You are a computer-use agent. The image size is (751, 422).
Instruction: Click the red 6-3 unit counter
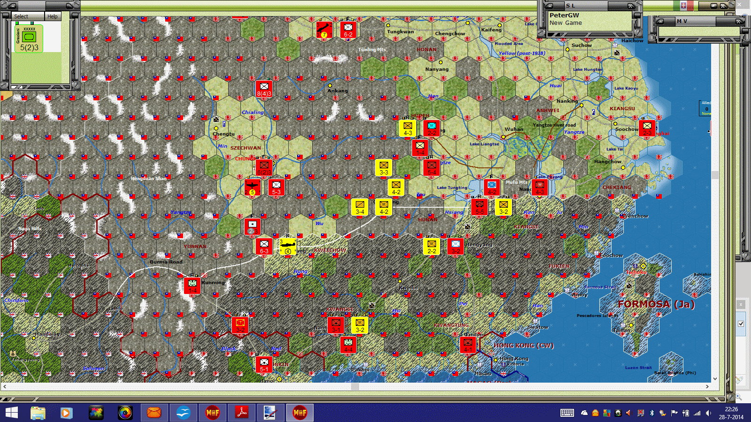pos(264,246)
